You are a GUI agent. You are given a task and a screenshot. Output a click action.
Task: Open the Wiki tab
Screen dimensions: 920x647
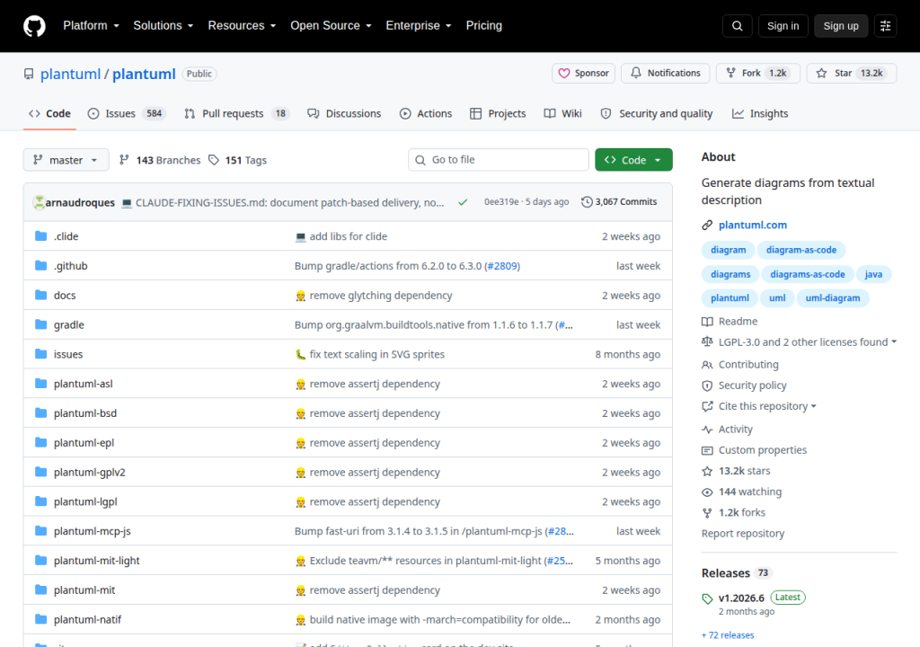pyautogui.click(x=562, y=113)
